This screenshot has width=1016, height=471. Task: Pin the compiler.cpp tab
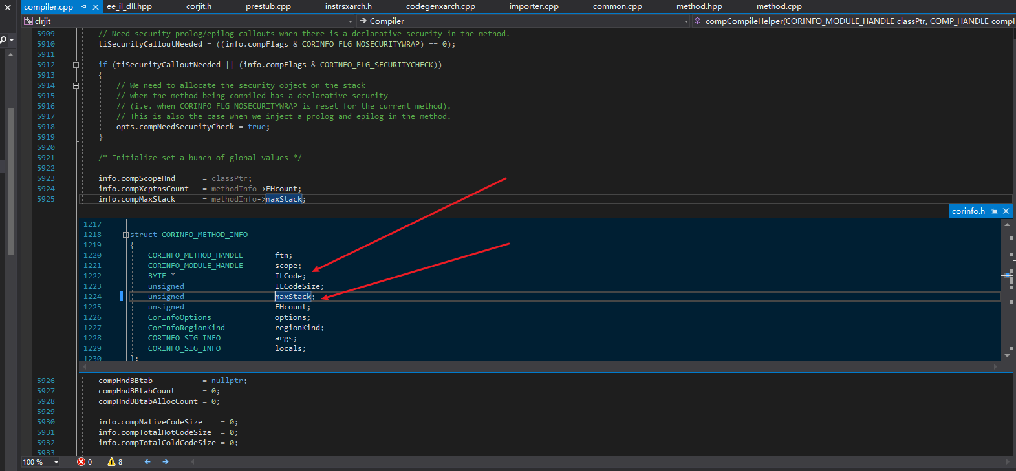(84, 6)
